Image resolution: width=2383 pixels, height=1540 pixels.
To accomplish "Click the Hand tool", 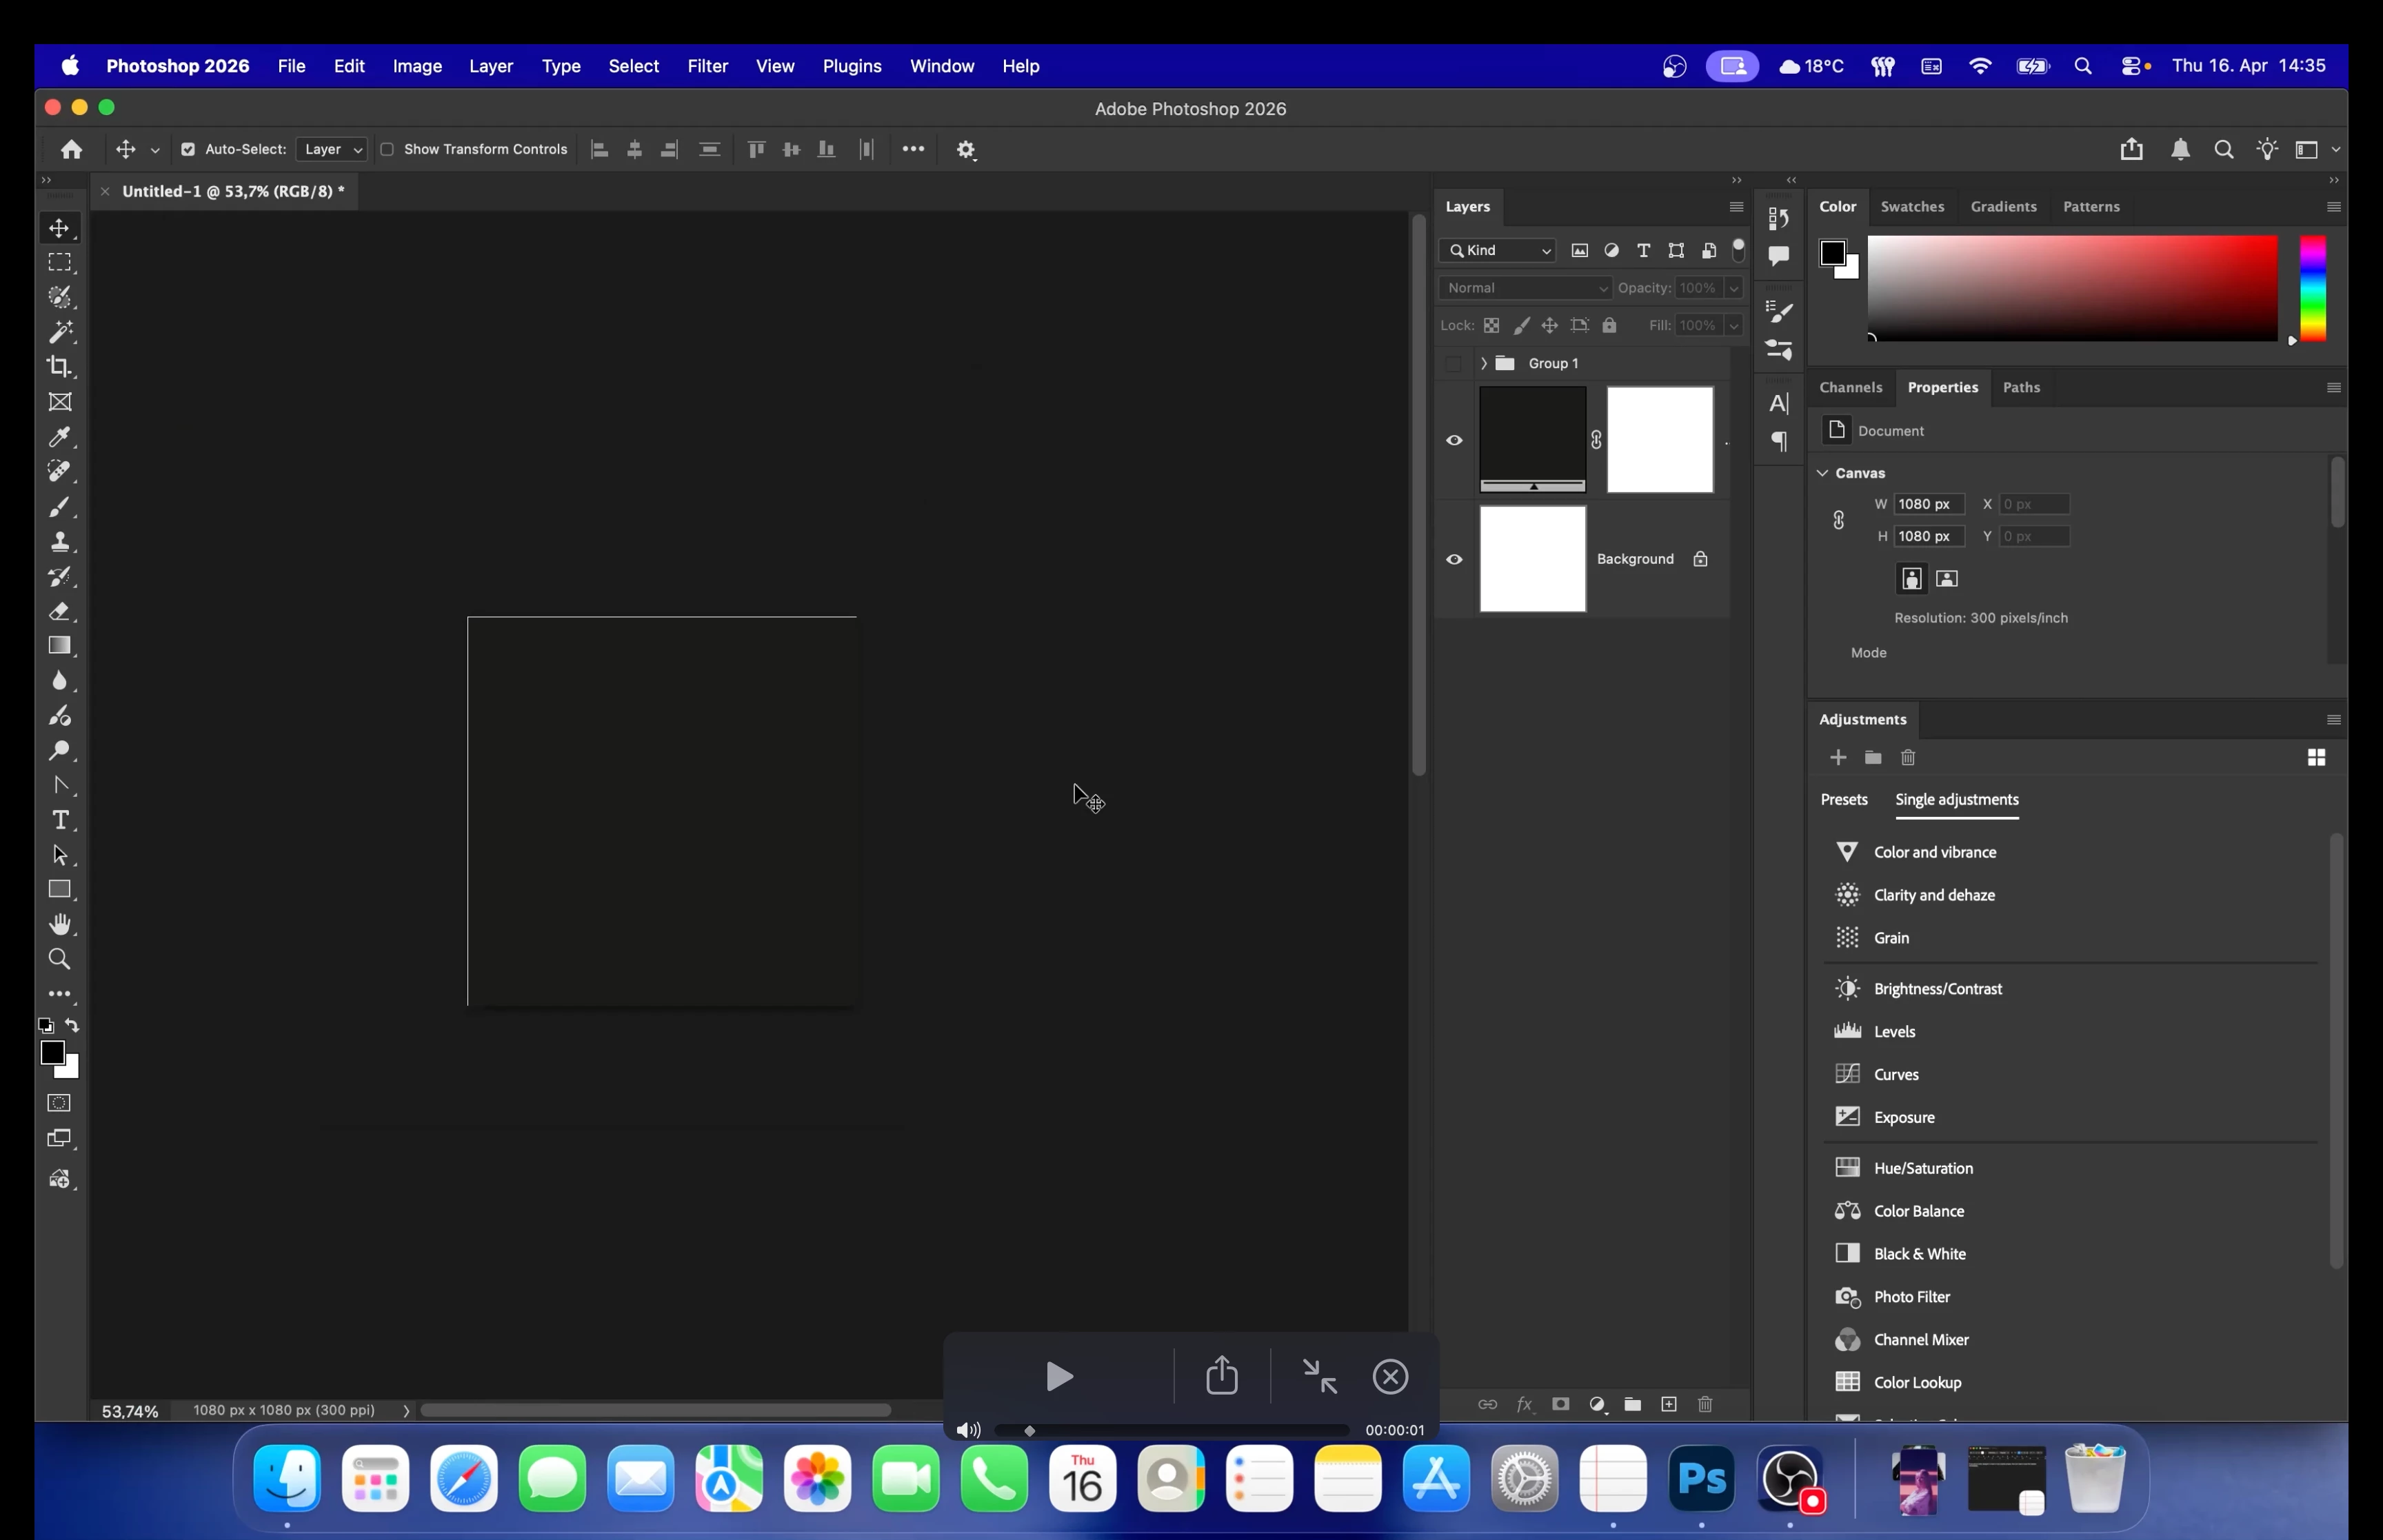I will (60, 924).
